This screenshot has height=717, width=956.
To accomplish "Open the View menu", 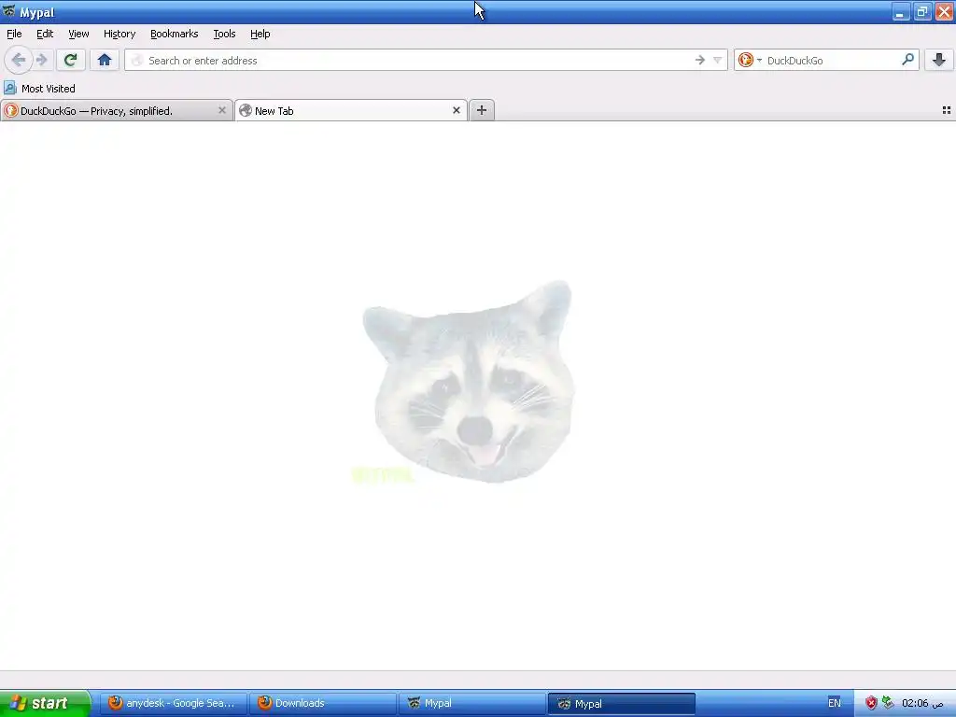I will tap(78, 34).
